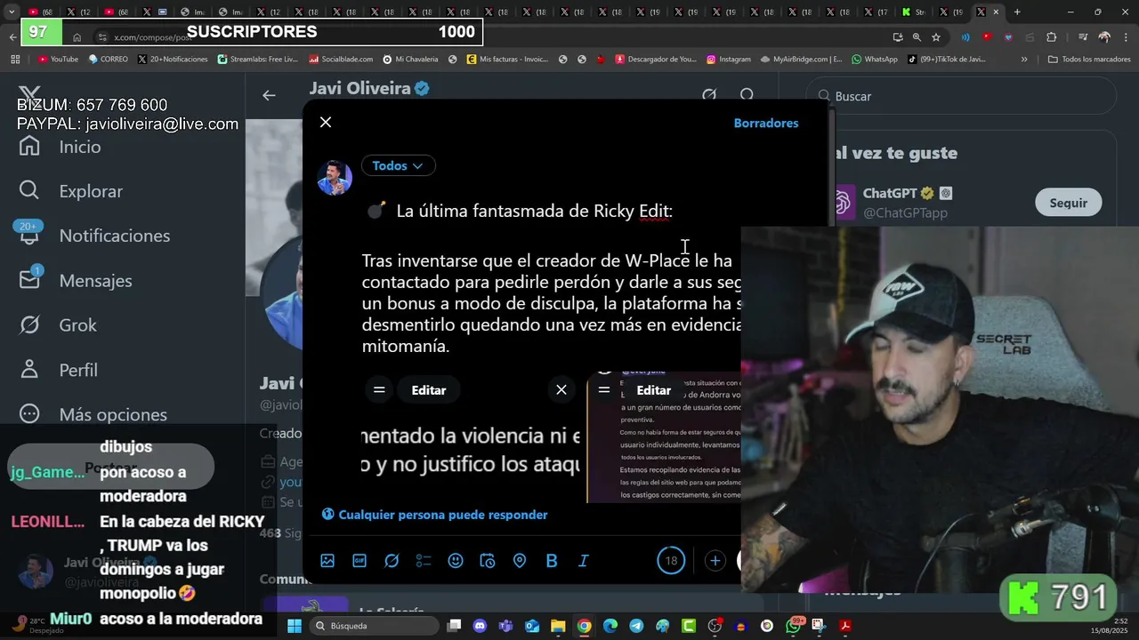Follow ChatGPT with Seguir button
1139x640 pixels.
point(1068,203)
